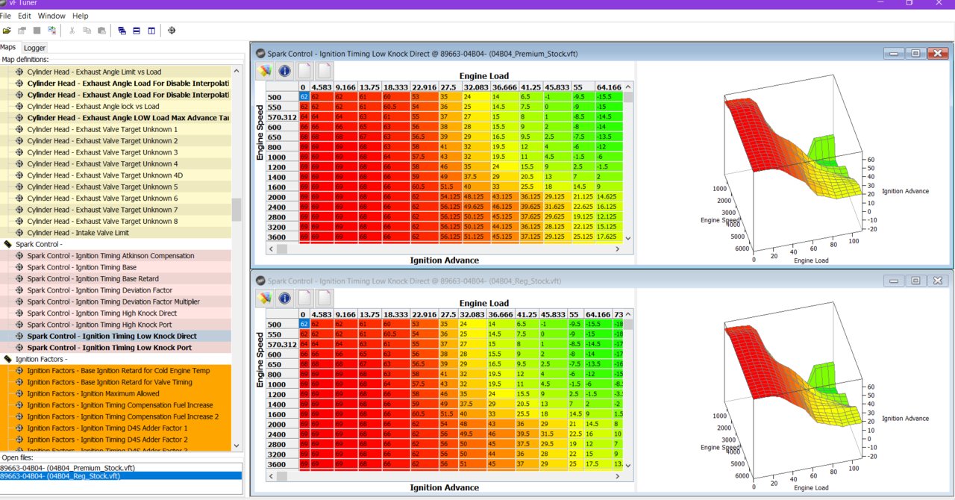Click the map definitions list scroll down arrow

tap(237, 446)
